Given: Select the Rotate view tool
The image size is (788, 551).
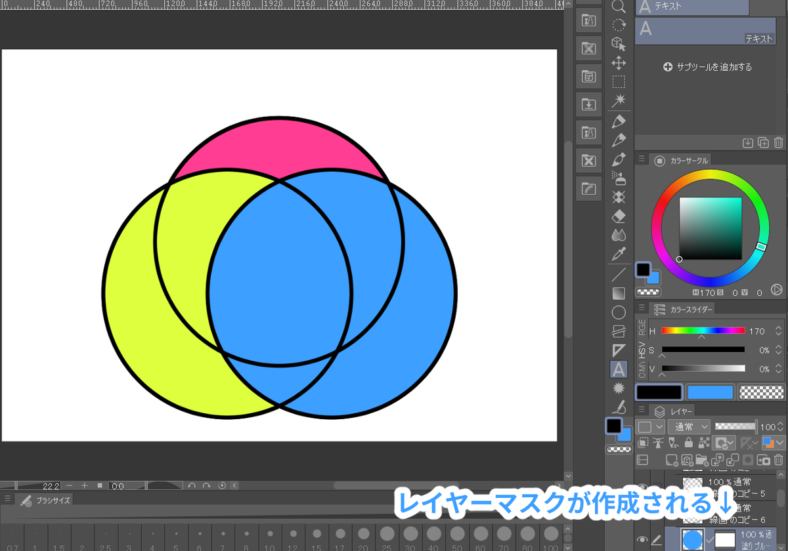Looking at the screenshot, I should pyautogui.click(x=619, y=25).
